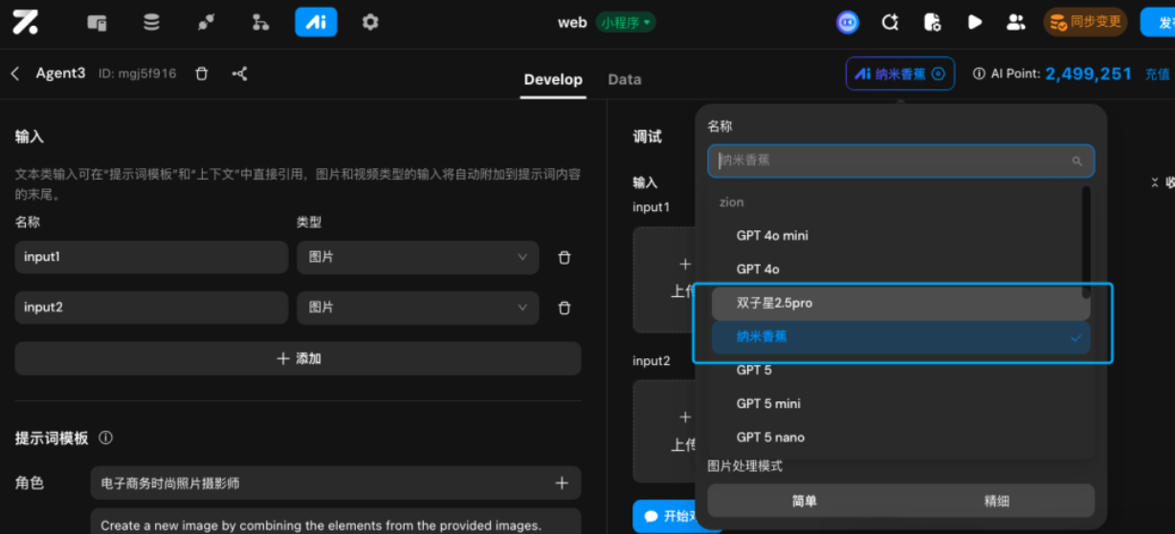This screenshot has height=534, width=1175.
Task: Go back with arrow beside Agent3
Action: (15, 74)
